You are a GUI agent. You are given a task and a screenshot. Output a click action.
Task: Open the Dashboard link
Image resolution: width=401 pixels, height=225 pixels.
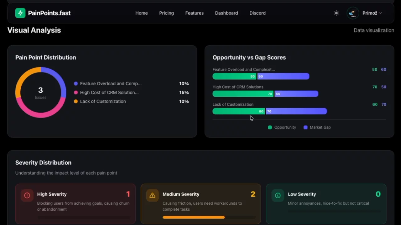pos(226,13)
